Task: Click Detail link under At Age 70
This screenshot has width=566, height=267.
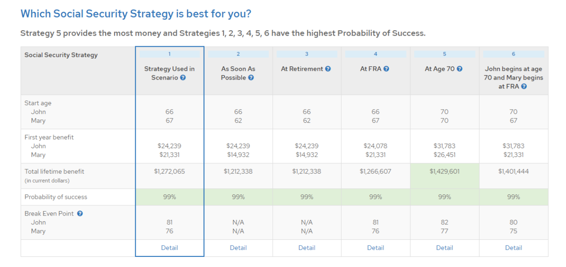Action: click(444, 248)
